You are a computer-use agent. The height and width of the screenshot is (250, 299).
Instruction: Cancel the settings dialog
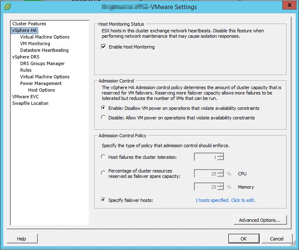277,239
